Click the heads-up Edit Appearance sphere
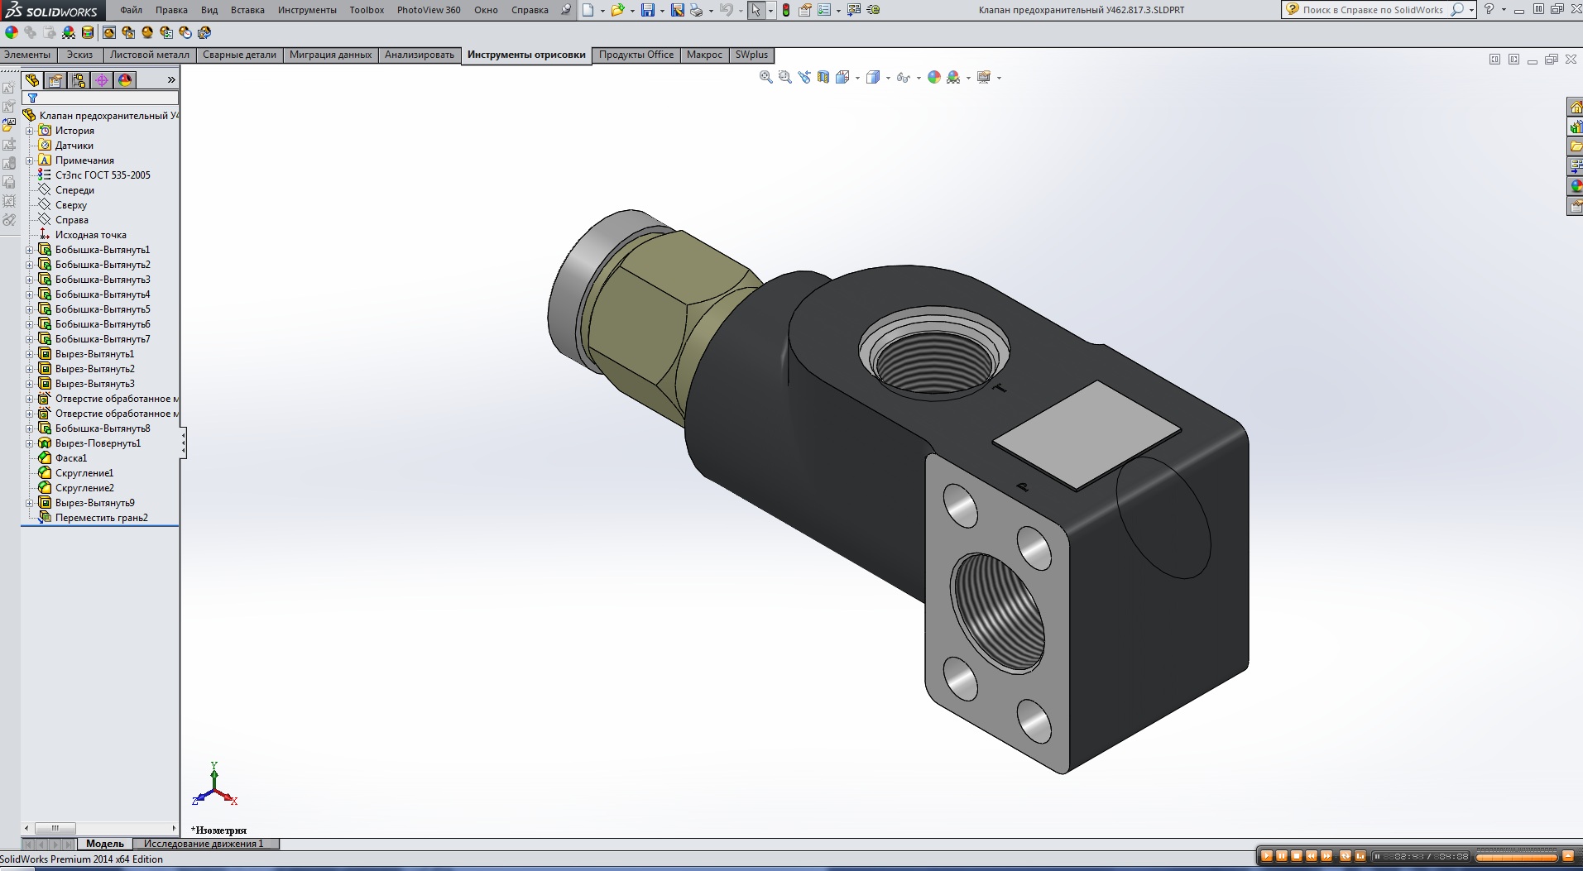The width and height of the screenshot is (1583, 871). pos(934,77)
